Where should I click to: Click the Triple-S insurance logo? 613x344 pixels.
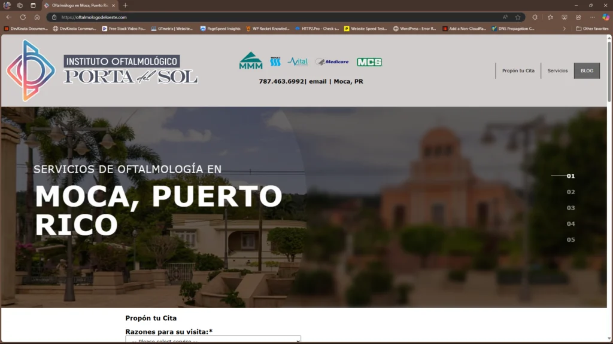[275, 61]
